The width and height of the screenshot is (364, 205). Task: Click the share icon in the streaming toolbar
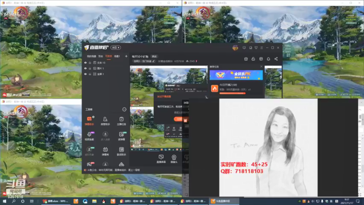click(x=276, y=59)
